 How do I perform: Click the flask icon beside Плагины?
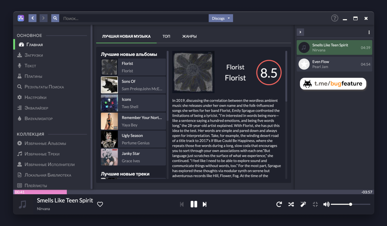[x=20, y=76]
